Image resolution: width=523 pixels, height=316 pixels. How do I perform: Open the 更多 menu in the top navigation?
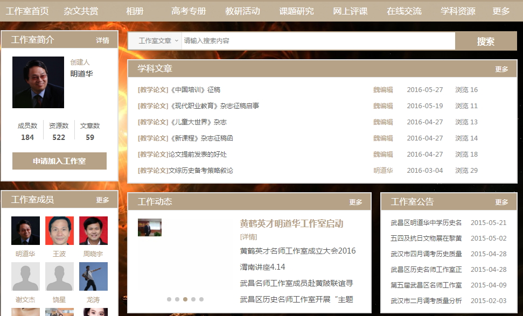click(501, 11)
